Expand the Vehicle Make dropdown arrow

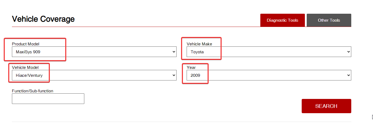point(349,52)
